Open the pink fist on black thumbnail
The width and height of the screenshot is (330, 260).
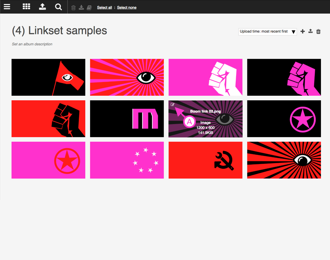(284, 77)
